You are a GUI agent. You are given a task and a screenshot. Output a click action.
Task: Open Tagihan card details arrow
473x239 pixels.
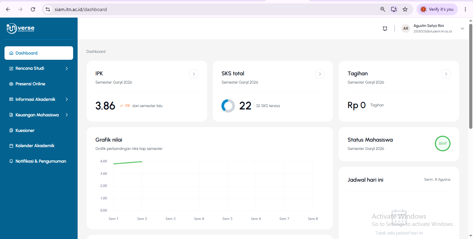click(446, 74)
